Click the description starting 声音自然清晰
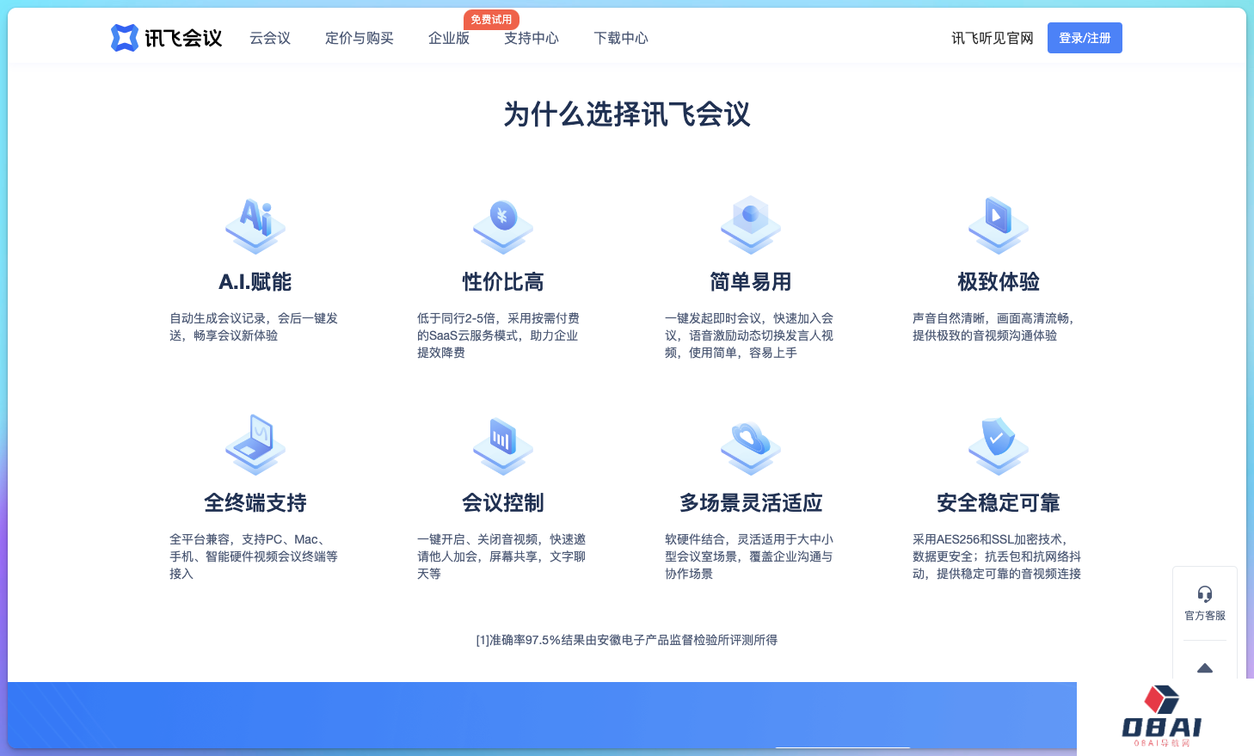The height and width of the screenshot is (756, 1254). tap(993, 327)
